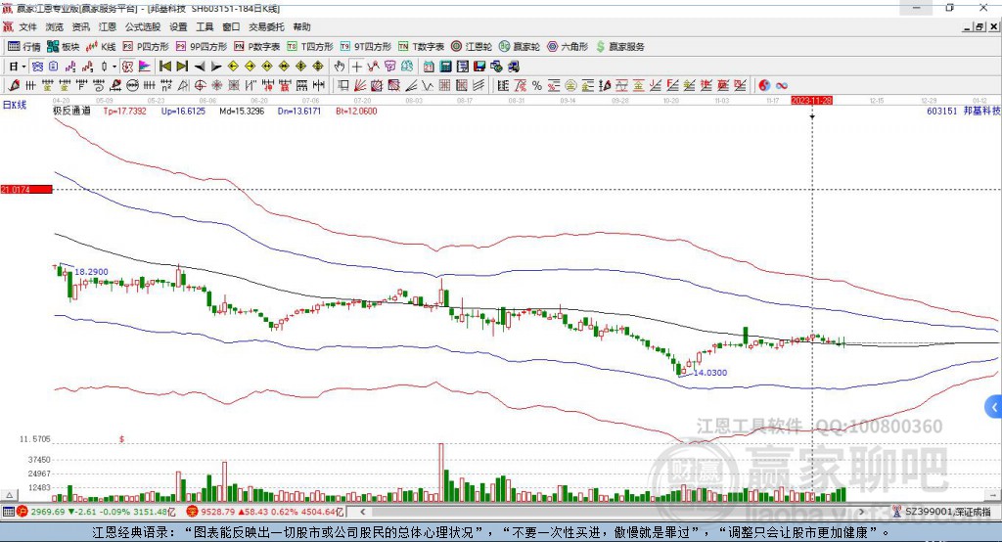Click the red-blue yin-yang icon
The image size is (1002, 542).
tap(764, 86)
